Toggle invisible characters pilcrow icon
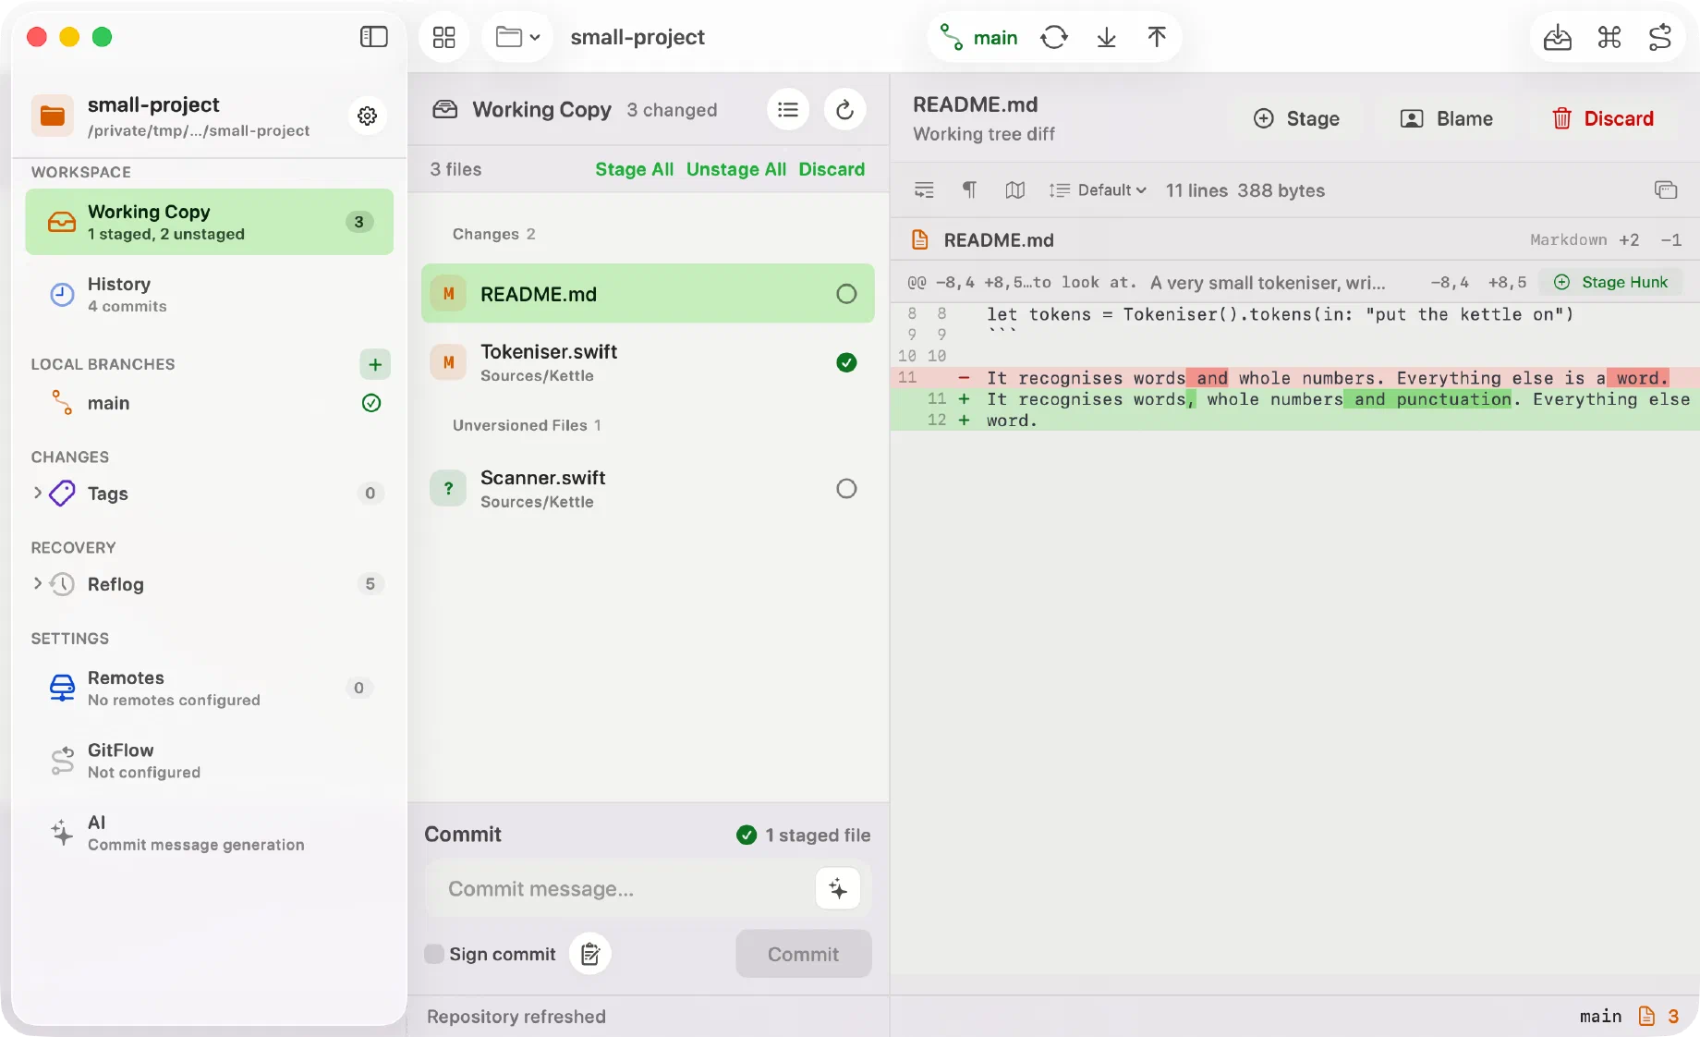 pyautogui.click(x=969, y=190)
